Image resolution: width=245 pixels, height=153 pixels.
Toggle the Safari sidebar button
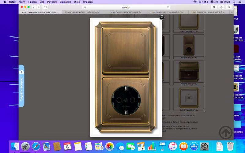tap(45, 7)
